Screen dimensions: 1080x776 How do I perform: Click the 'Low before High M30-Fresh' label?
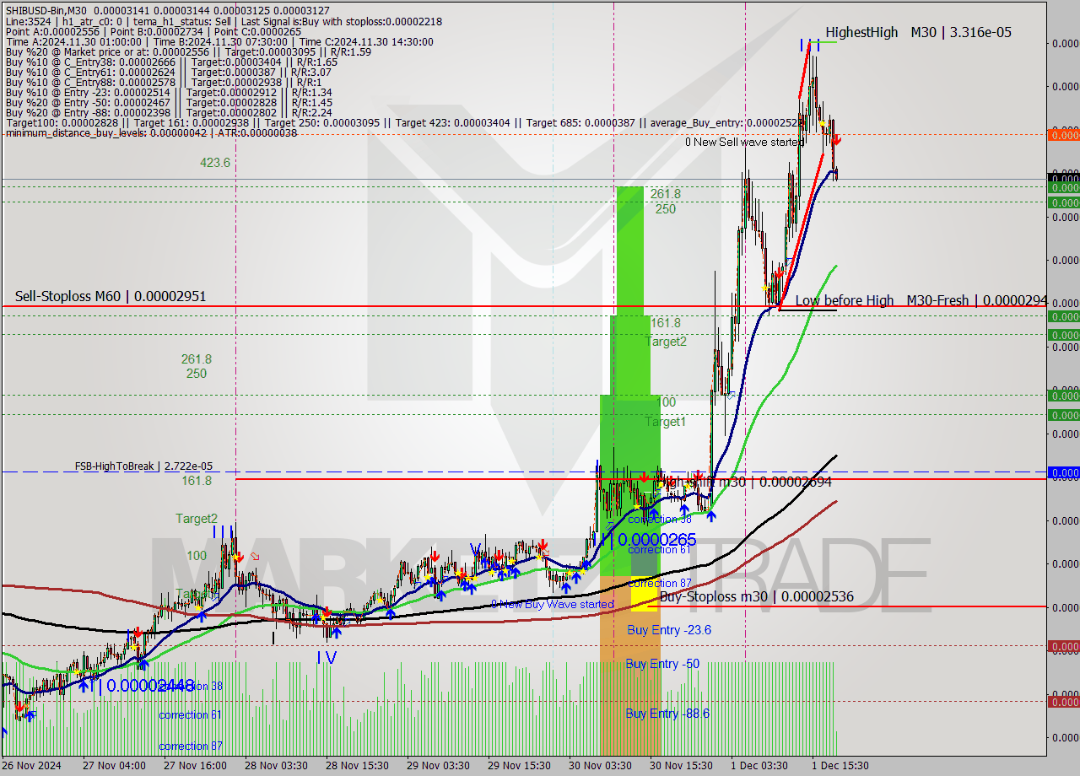pos(921,300)
